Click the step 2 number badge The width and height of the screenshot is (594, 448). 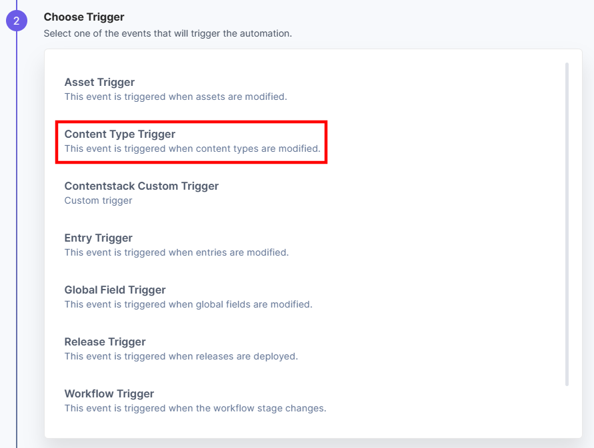(16, 21)
